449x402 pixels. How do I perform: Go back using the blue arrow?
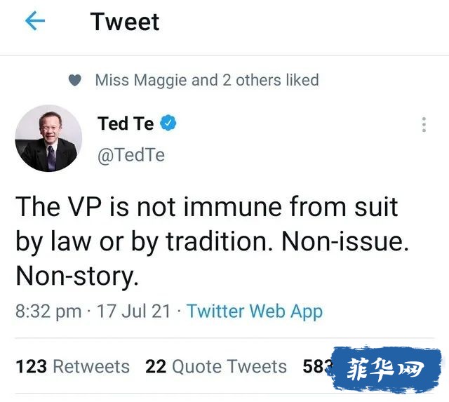point(35,20)
